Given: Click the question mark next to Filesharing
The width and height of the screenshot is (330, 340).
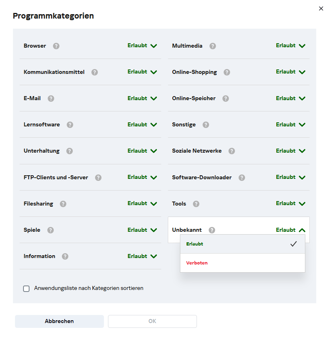Looking at the screenshot, I should click(63, 204).
